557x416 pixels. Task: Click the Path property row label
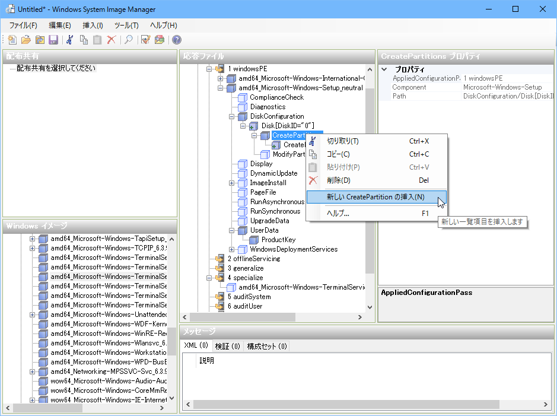click(x=399, y=96)
